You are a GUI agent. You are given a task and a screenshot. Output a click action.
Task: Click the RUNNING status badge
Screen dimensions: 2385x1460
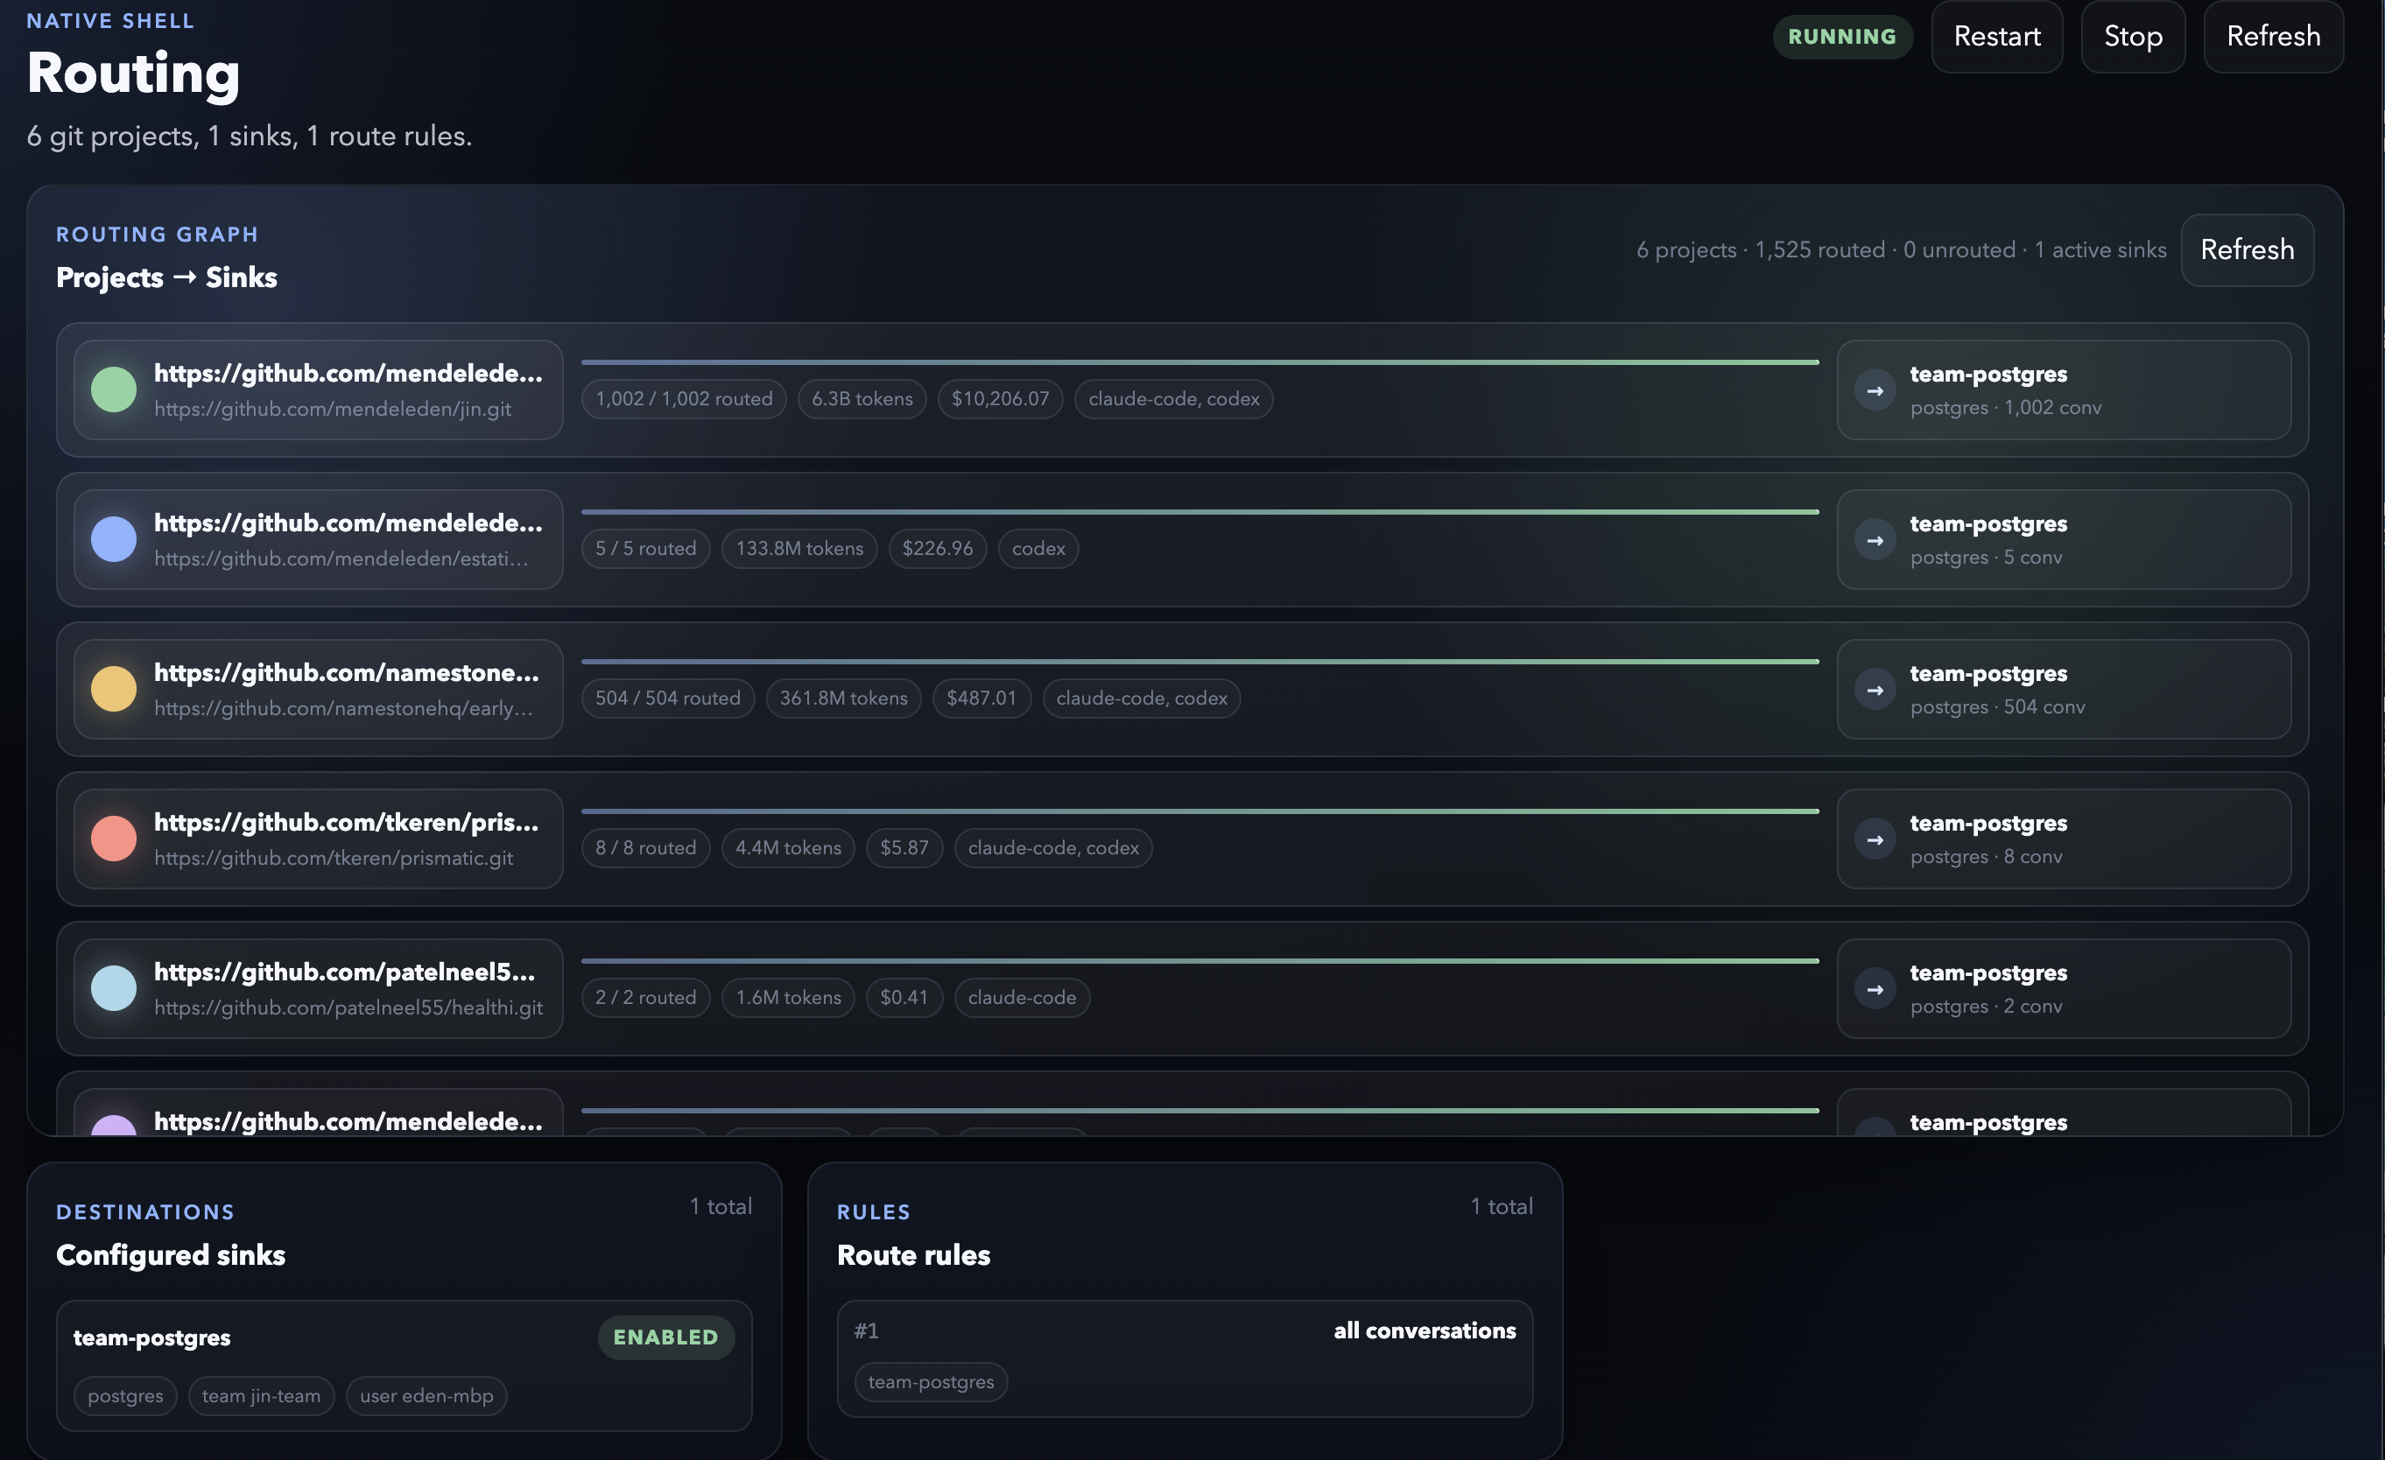click(1842, 37)
